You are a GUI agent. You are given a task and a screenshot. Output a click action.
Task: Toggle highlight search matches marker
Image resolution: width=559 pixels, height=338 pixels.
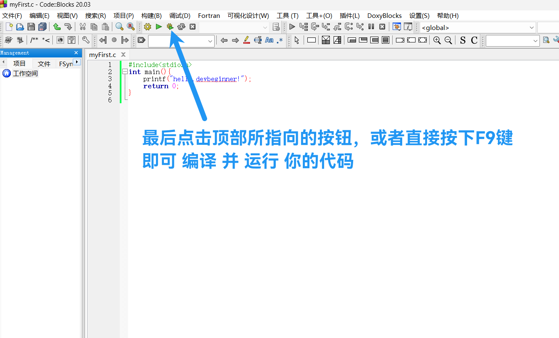tap(246, 40)
